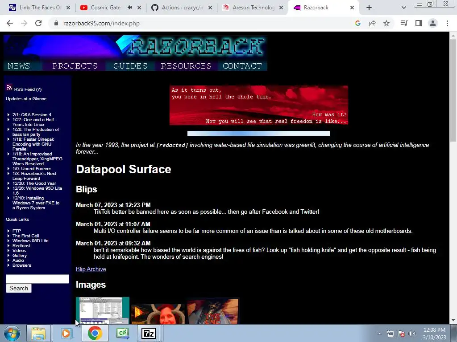This screenshot has width=457, height=342.
Task: Open 1/9: Unreal Forever update
Action: click(x=32, y=169)
